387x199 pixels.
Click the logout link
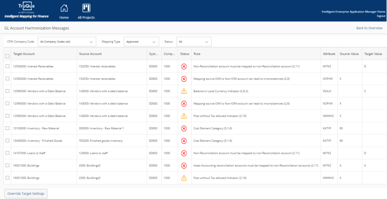pyautogui.click(x=381, y=16)
